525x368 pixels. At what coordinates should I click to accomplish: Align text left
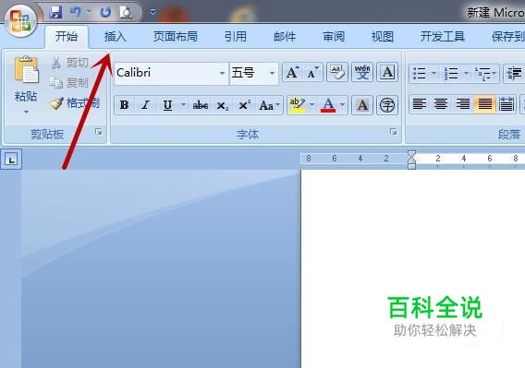[x=420, y=104]
